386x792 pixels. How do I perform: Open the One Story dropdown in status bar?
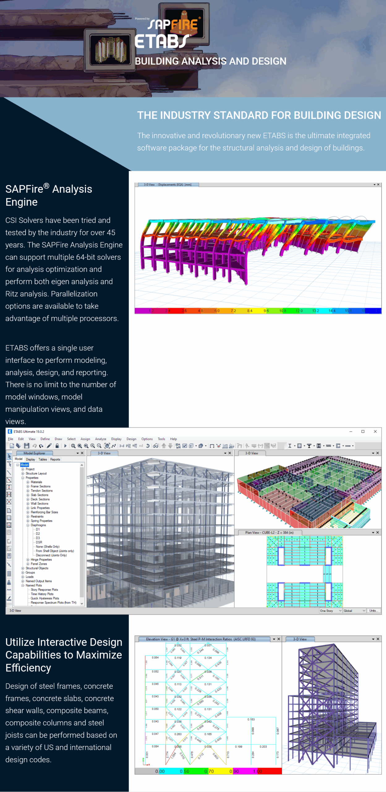[330, 611]
